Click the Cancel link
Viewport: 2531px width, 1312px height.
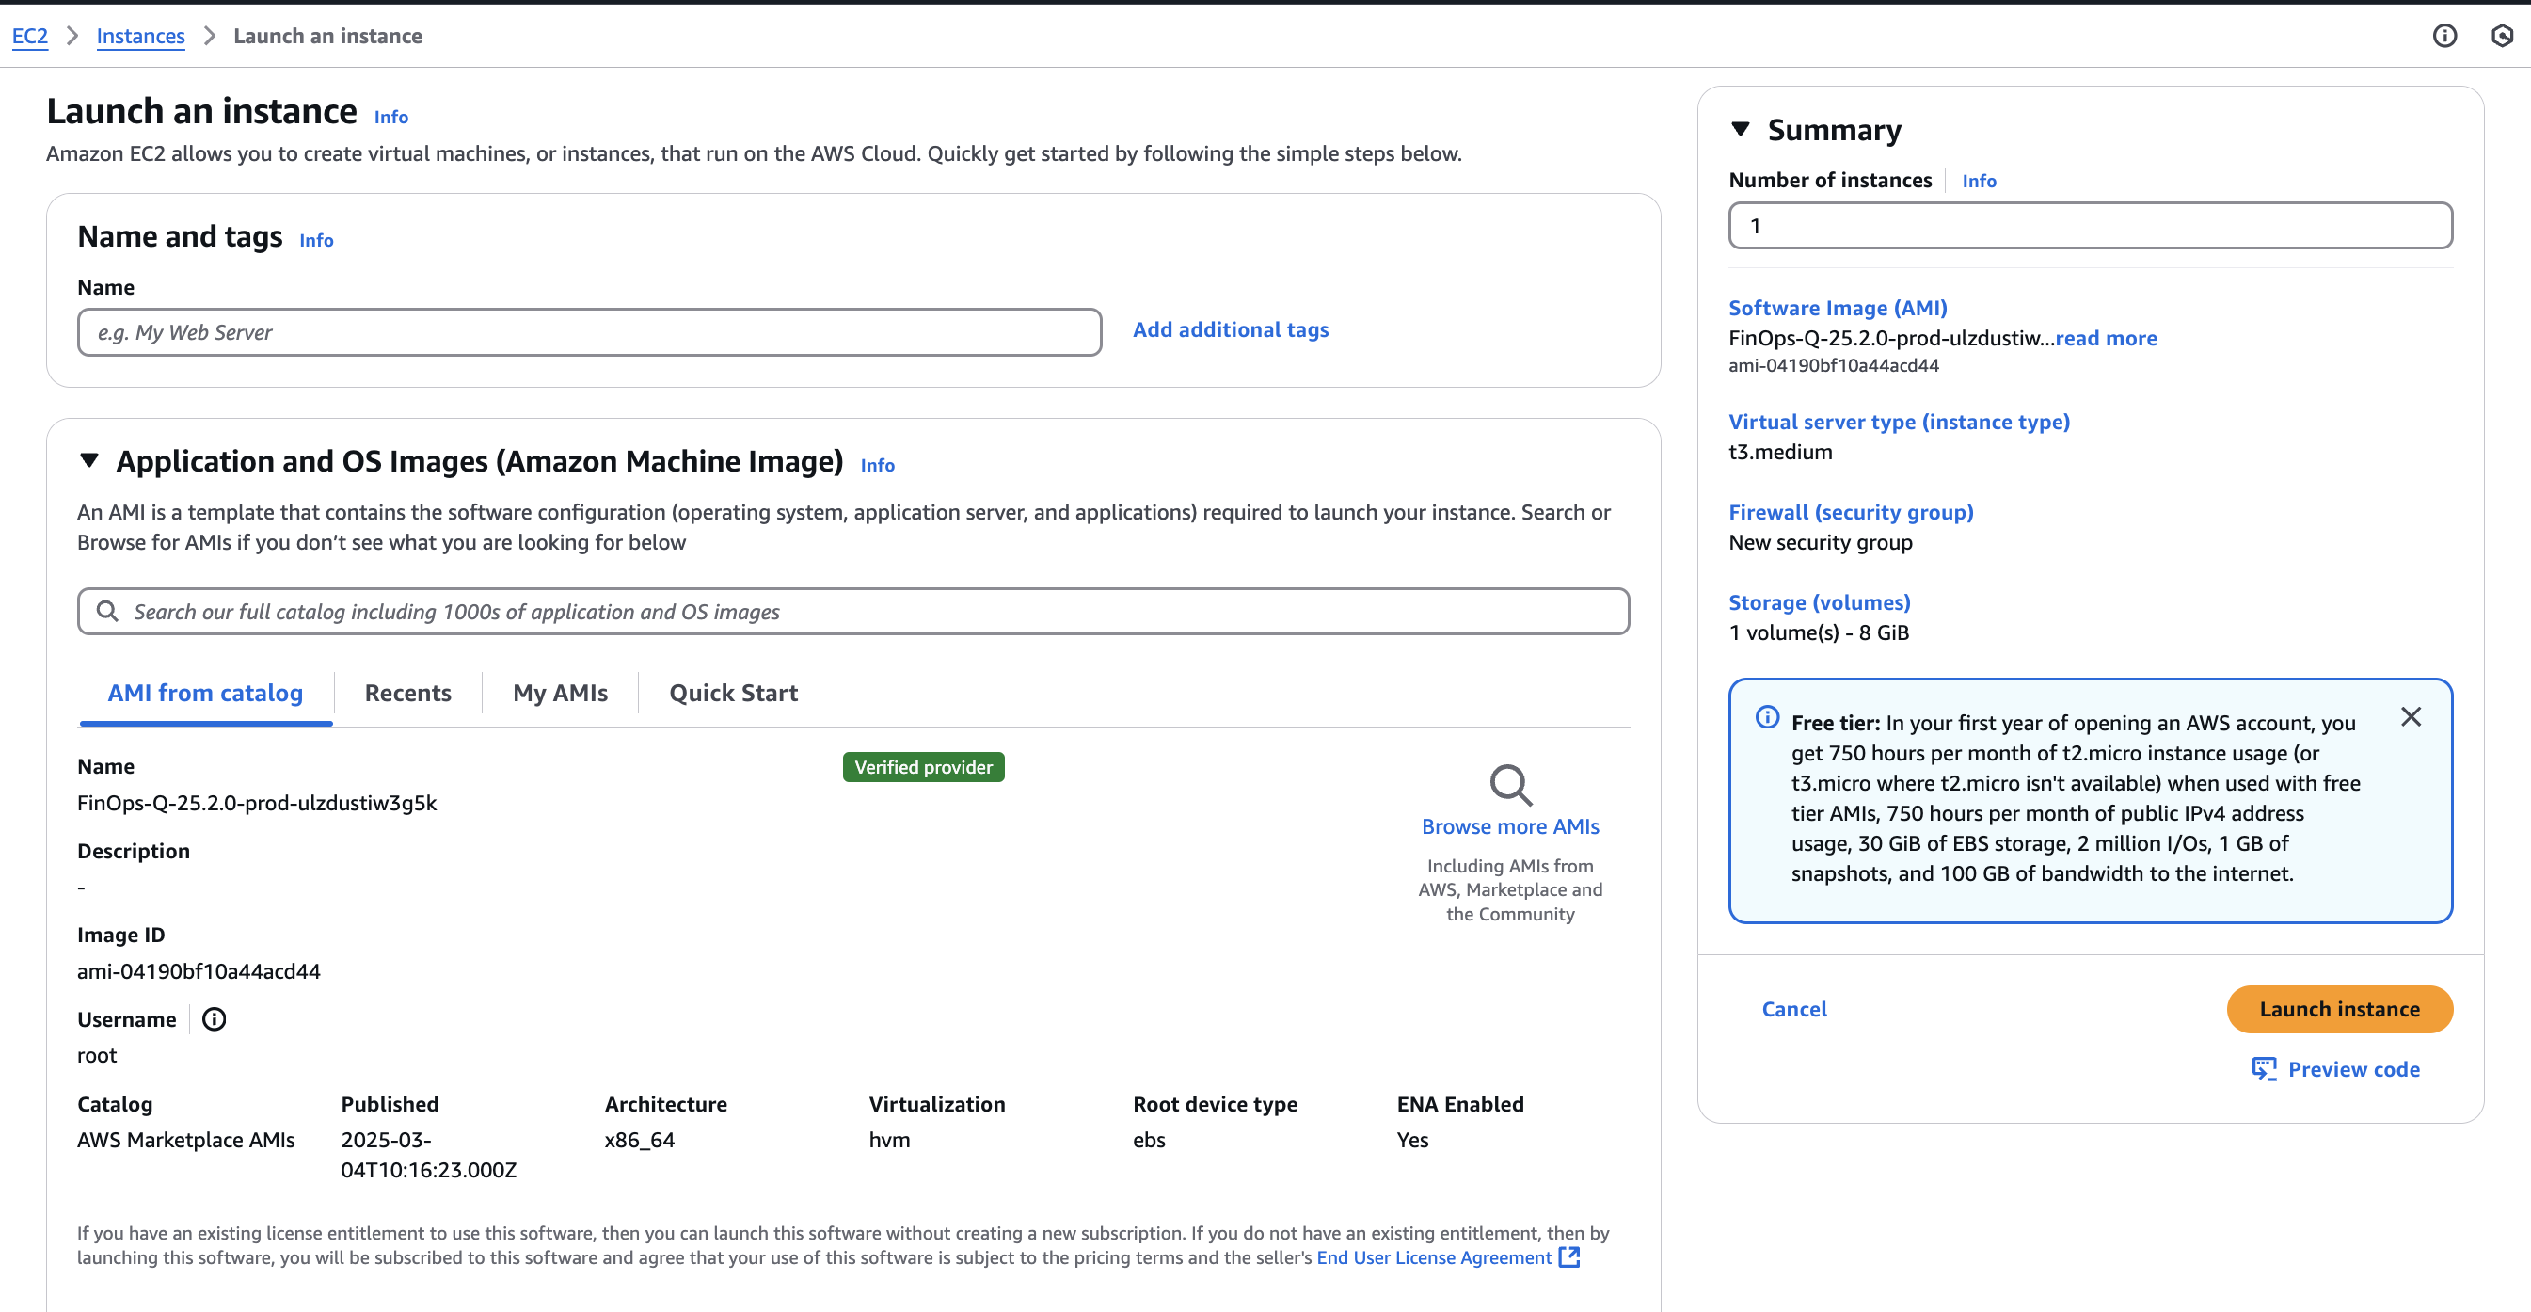[x=1793, y=1009]
